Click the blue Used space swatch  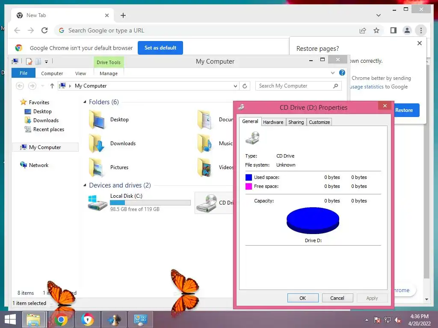coord(249,177)
